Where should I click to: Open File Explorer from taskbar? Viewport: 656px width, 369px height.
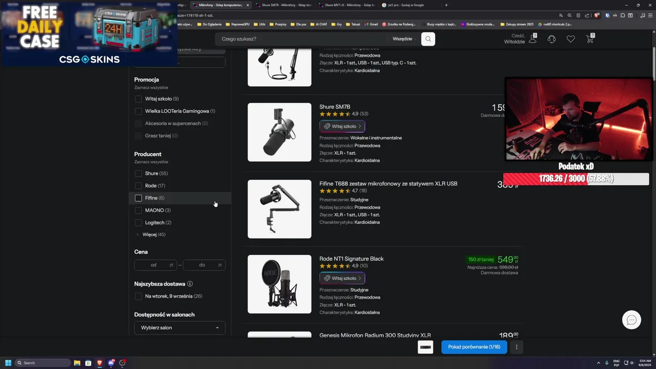click(77, 363)
